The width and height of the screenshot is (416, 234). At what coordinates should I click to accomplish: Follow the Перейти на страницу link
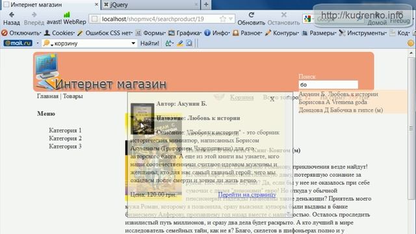coord(247,194)
